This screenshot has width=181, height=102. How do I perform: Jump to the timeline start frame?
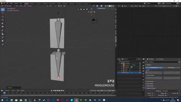(54, 91)
